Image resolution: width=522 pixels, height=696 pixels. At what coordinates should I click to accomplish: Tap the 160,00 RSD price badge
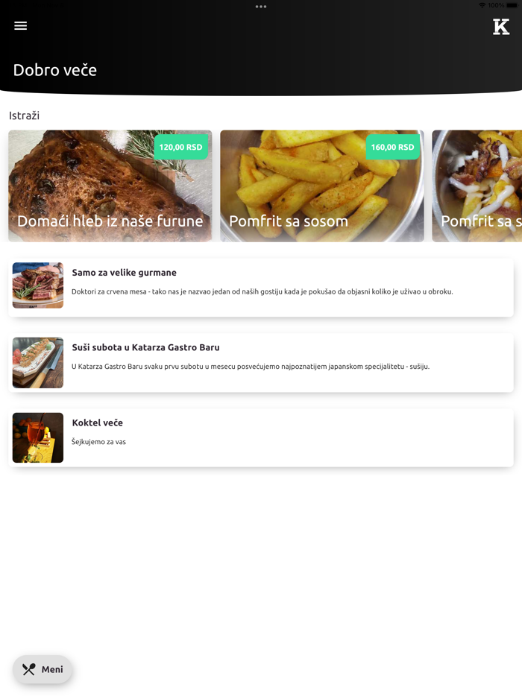393,147
